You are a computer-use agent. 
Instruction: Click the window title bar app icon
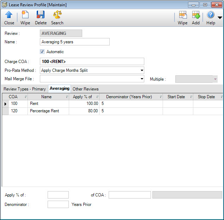coord(5,5)
